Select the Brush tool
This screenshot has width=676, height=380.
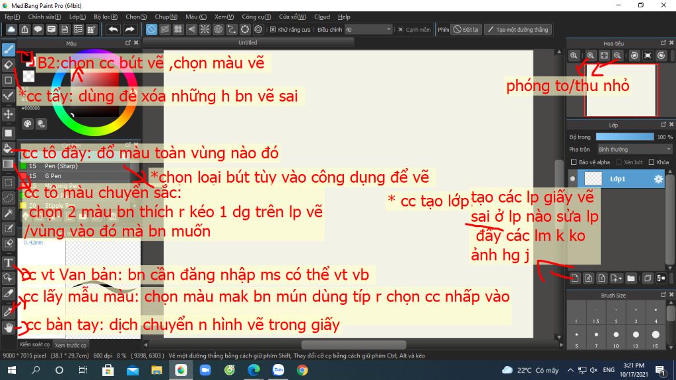pyautogui.click(x=8, y=49)
